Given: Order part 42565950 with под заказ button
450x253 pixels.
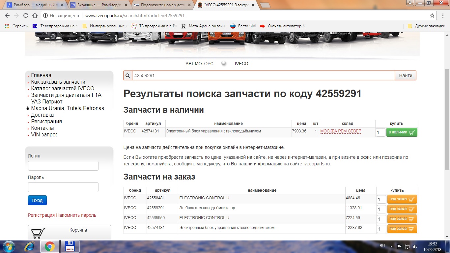Looking at the screenshot, I should [402, 219].
